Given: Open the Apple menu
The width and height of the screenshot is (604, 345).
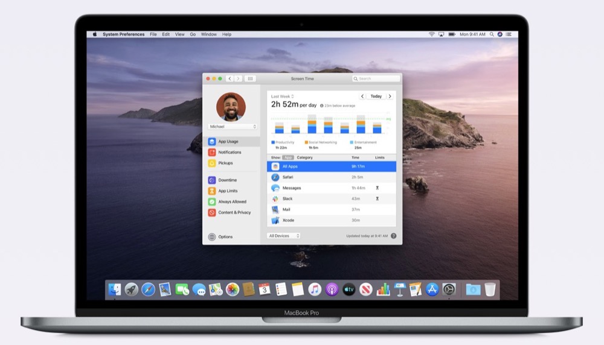Looking at the screenshot, I should click(95, 34).
